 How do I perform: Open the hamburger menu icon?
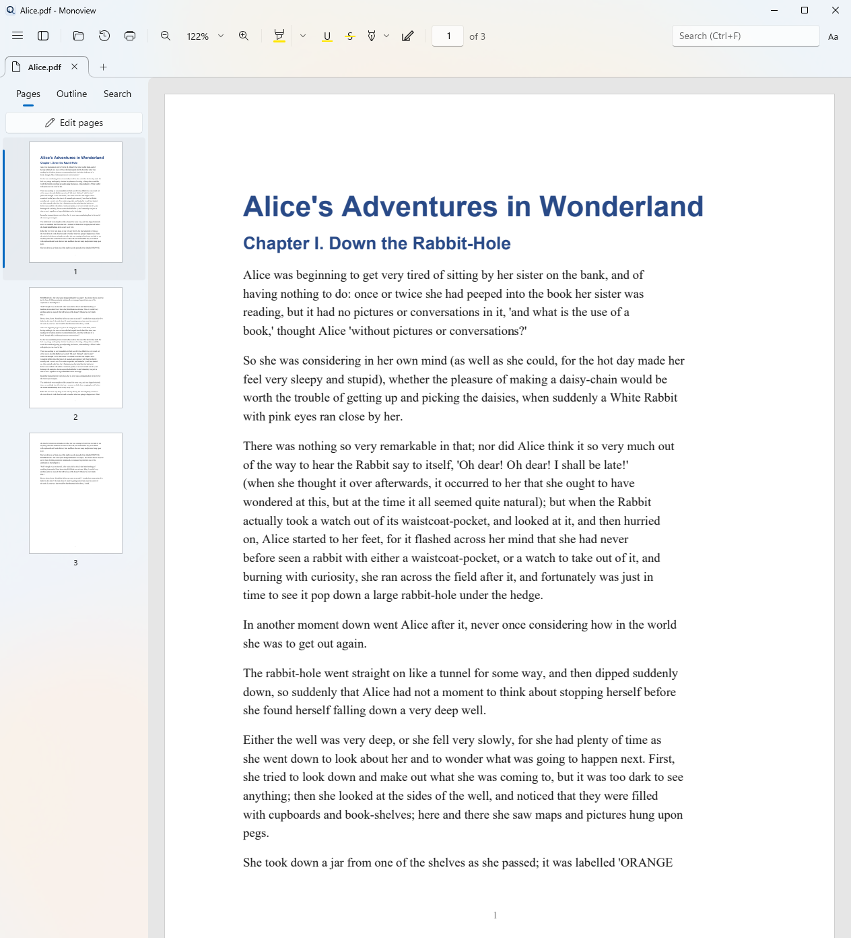[x=18, y=36]
